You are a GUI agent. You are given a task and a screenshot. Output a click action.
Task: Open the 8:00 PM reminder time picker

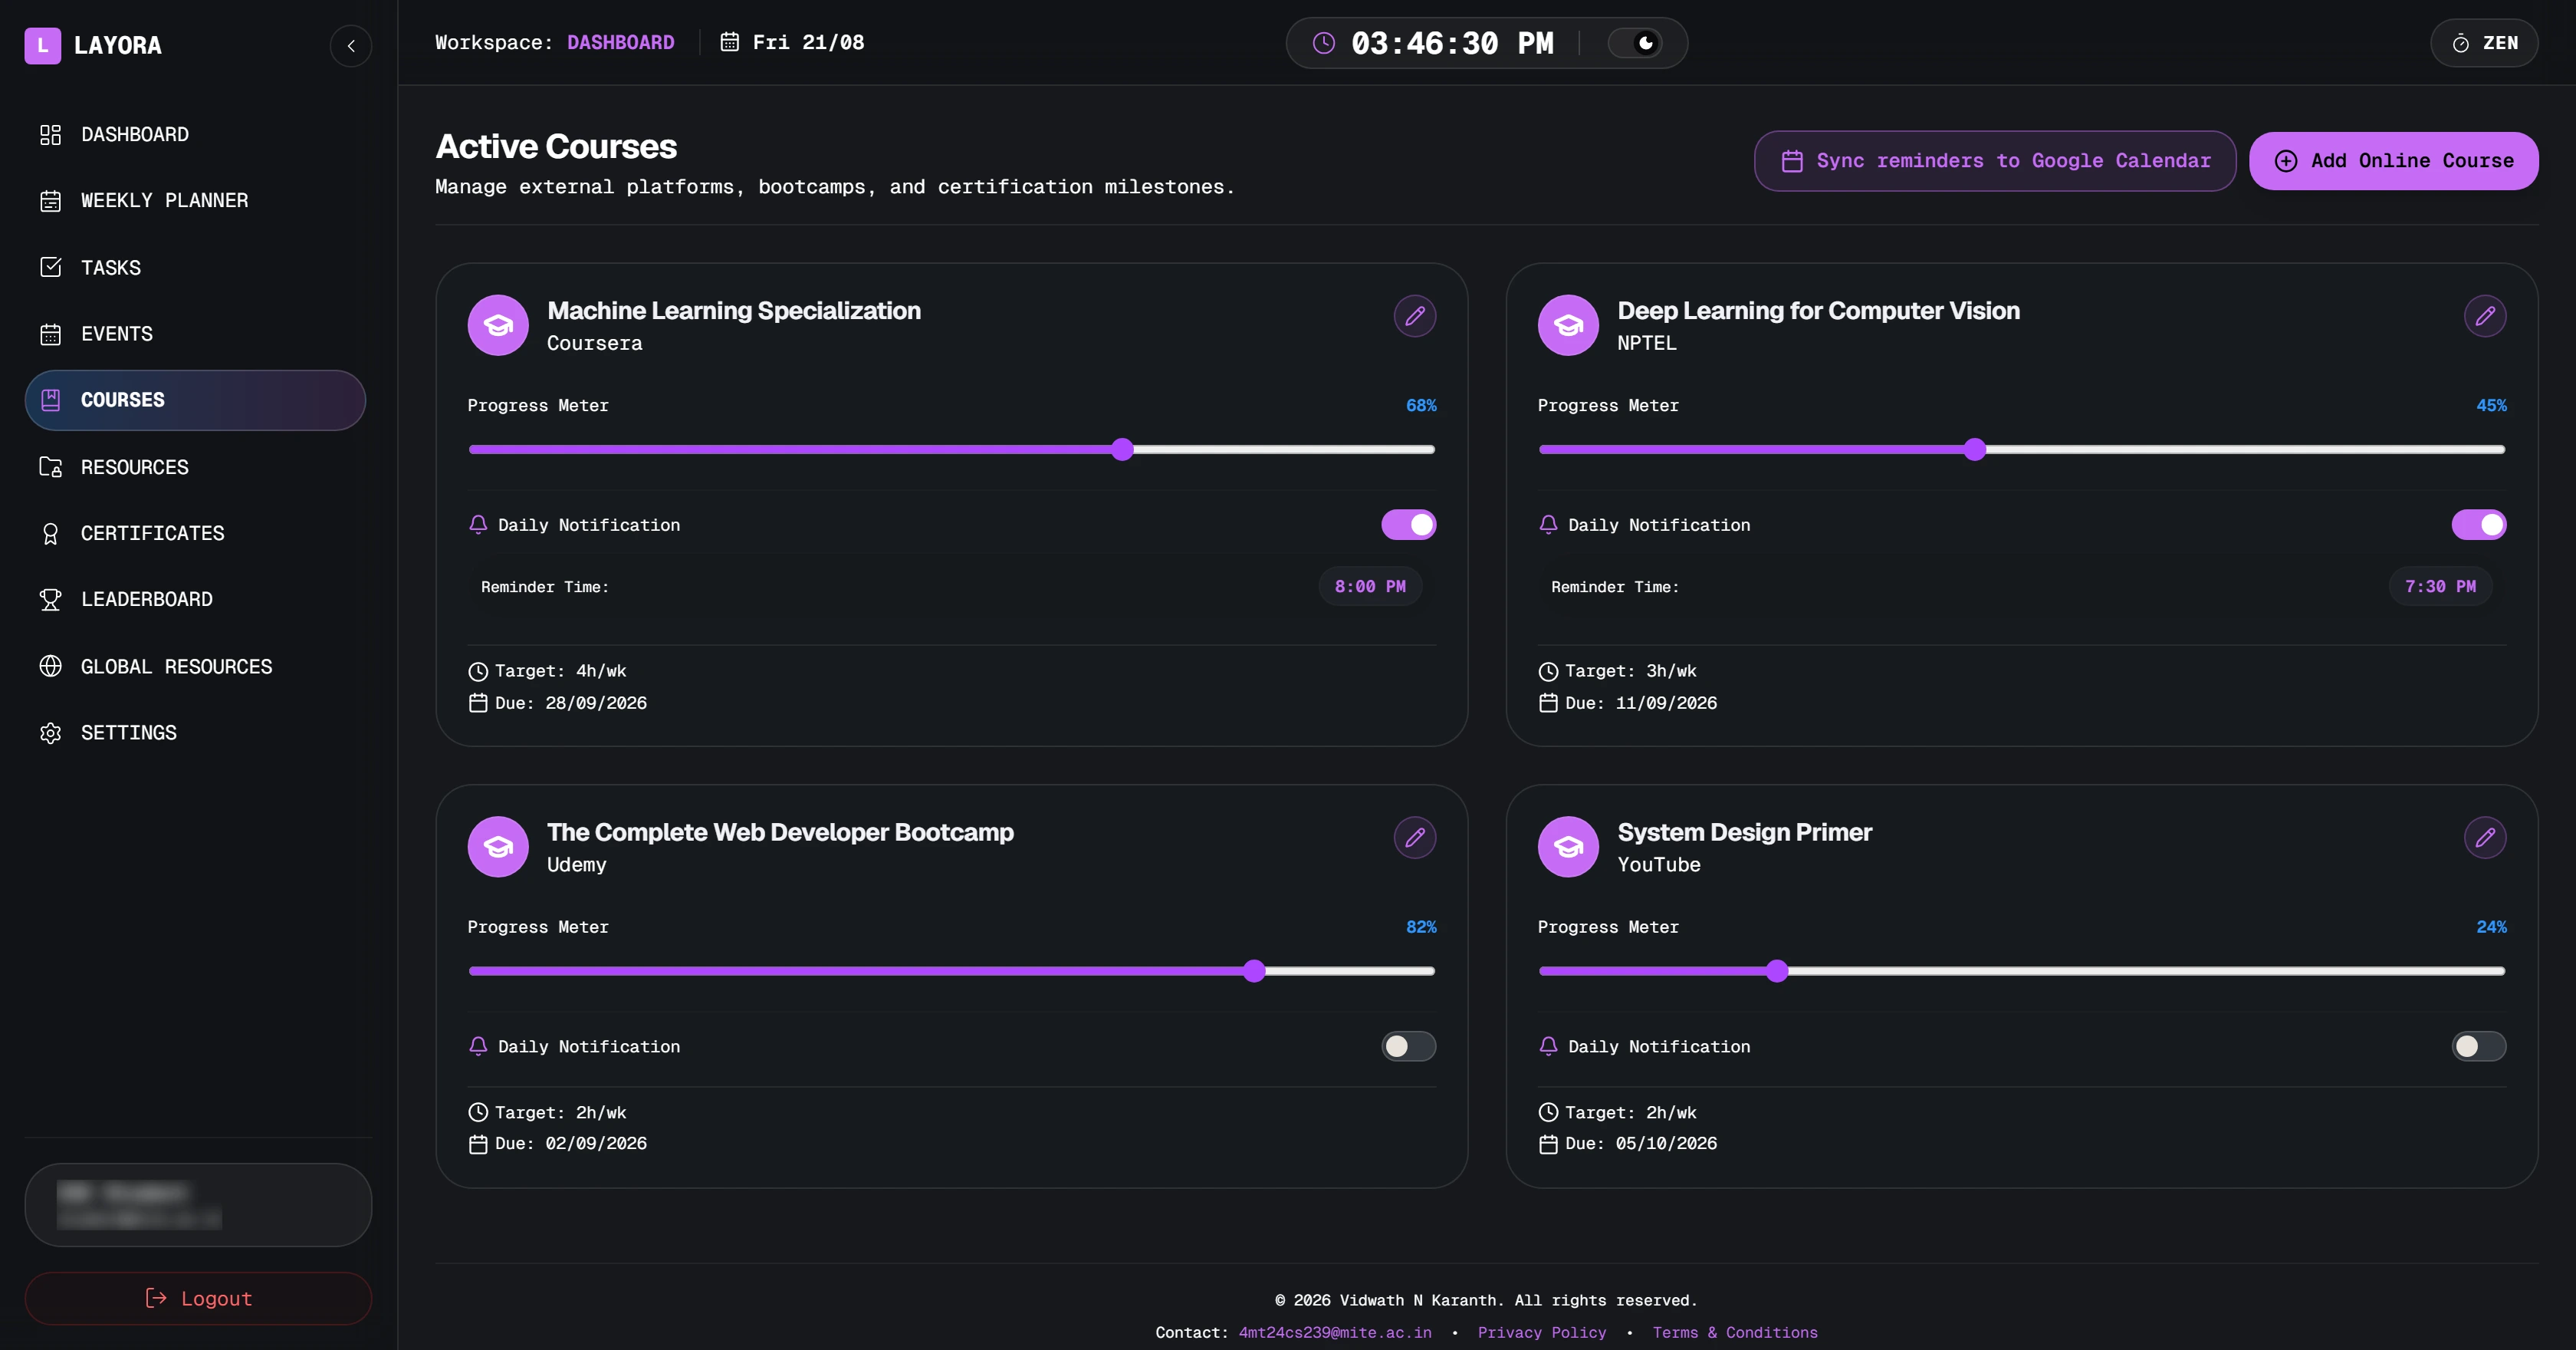pos(1370,587)
